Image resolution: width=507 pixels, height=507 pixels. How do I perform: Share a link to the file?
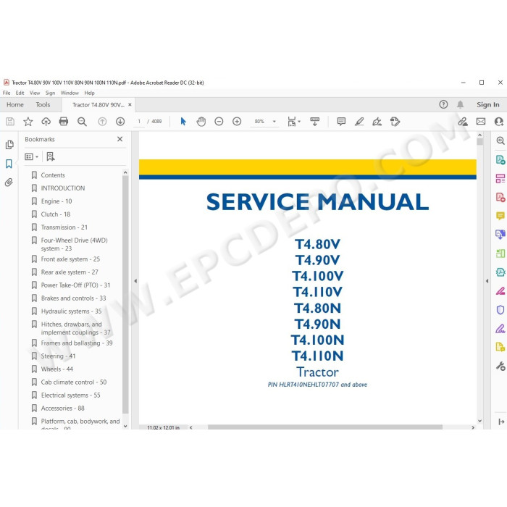point(463,122)
